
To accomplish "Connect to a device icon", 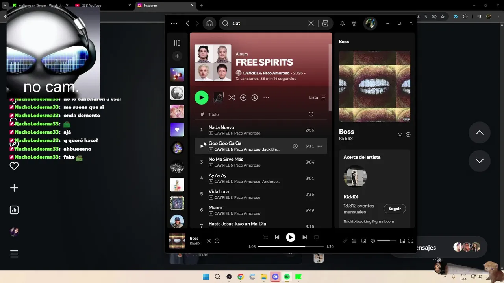I will (363, 241).
